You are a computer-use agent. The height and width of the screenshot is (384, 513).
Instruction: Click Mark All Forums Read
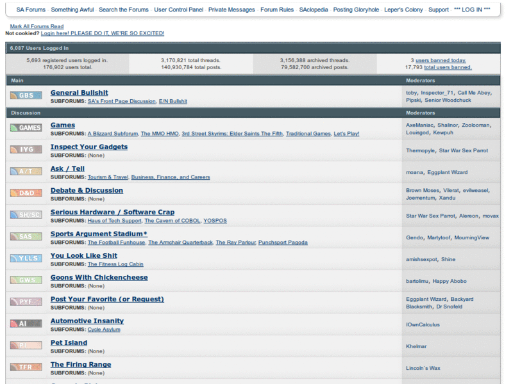click(37, 26)
